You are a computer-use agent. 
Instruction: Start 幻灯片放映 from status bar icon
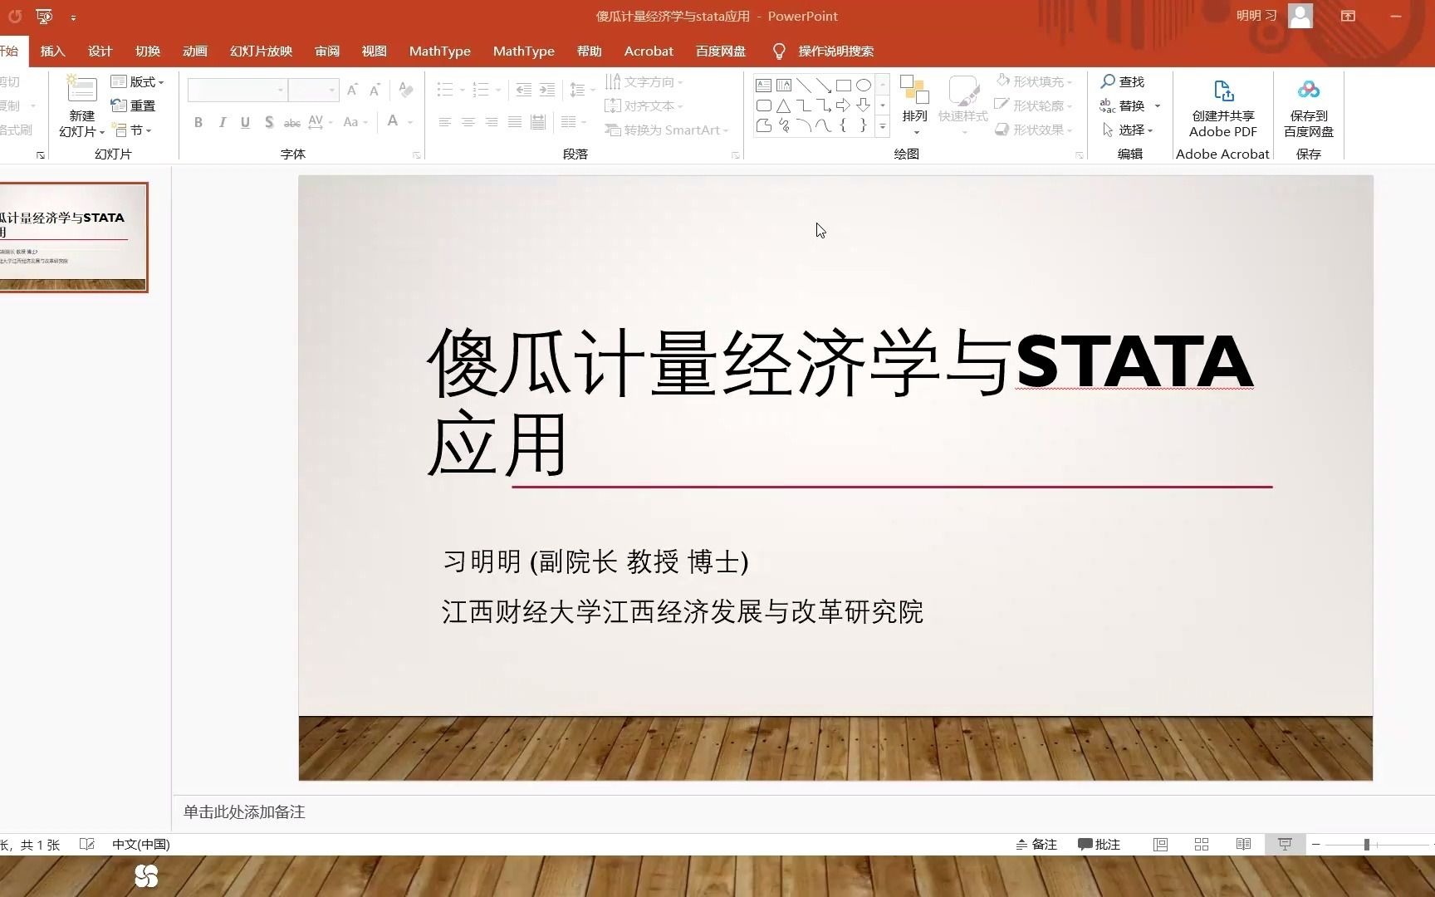[x=1284, y=844]
